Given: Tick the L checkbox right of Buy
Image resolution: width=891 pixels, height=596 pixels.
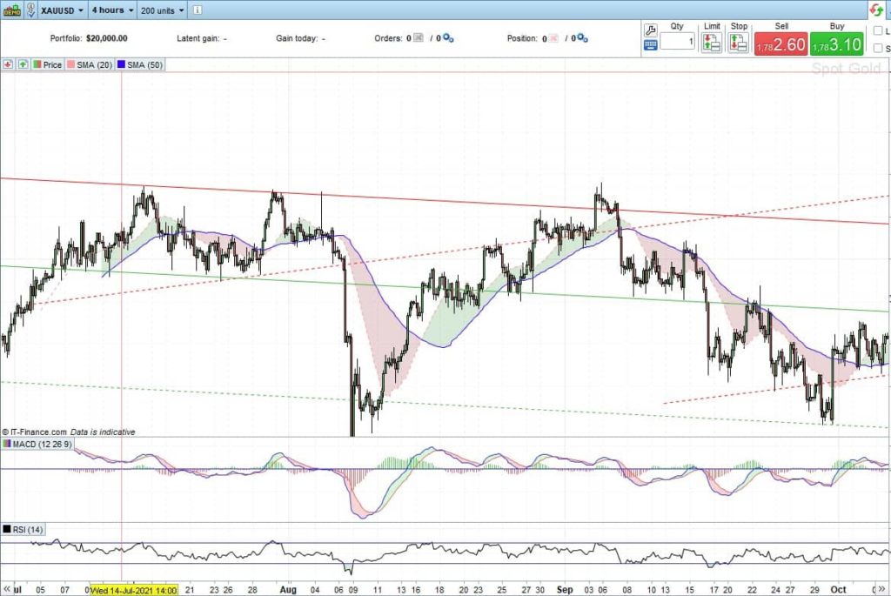Looking at the screenshot, I should tap(878, 30).
